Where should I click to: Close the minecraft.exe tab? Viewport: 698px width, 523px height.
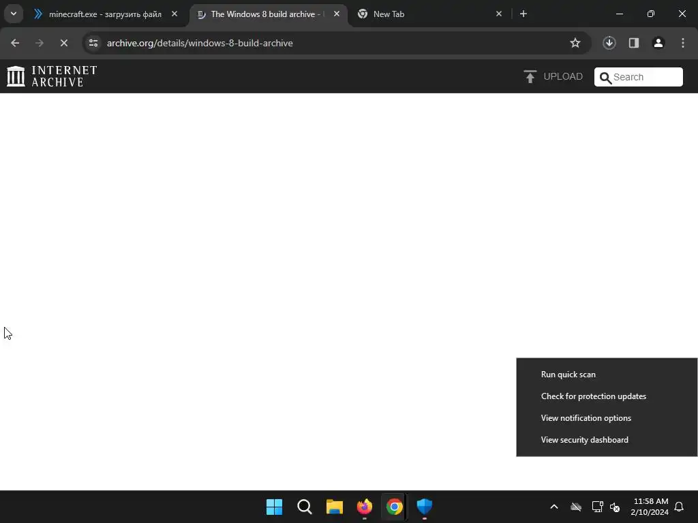(x=174, y=14)
